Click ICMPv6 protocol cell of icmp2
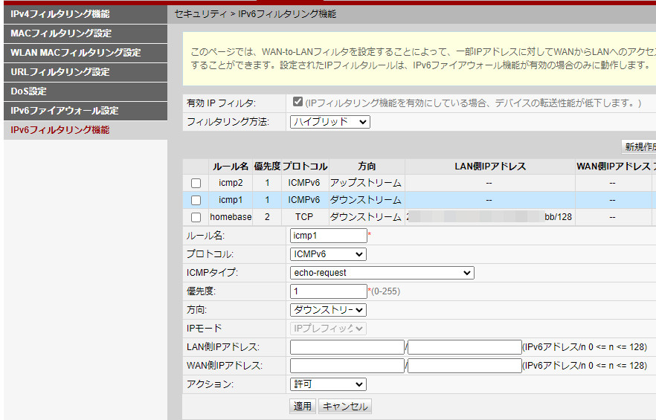Image resolution: width=656 pixels, height=420 pixels. point(305,183)
